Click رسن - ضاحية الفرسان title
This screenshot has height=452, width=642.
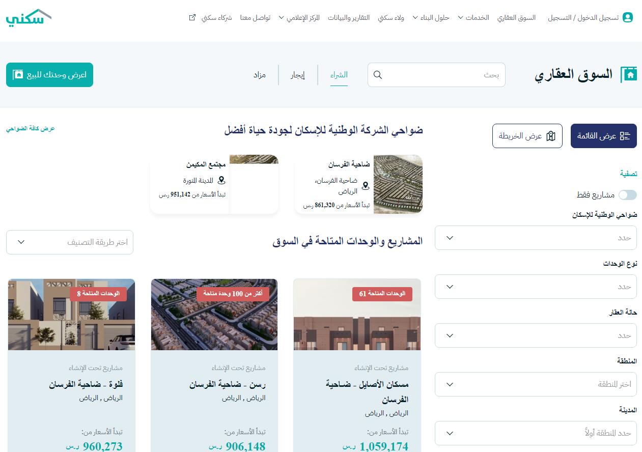tap(228, 385)
